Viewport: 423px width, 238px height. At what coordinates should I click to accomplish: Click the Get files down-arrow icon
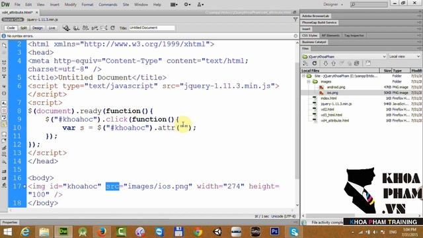click(326, 63)
